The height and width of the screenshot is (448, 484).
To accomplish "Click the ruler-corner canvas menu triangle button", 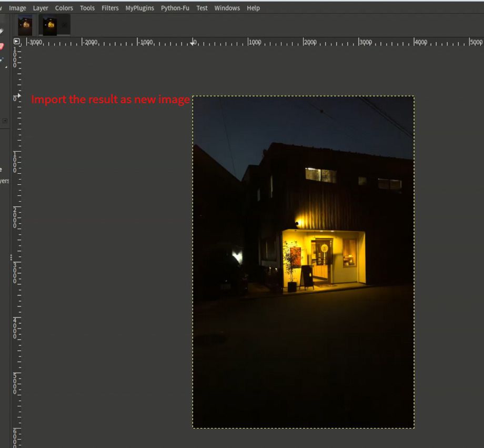I will (16, 42).
